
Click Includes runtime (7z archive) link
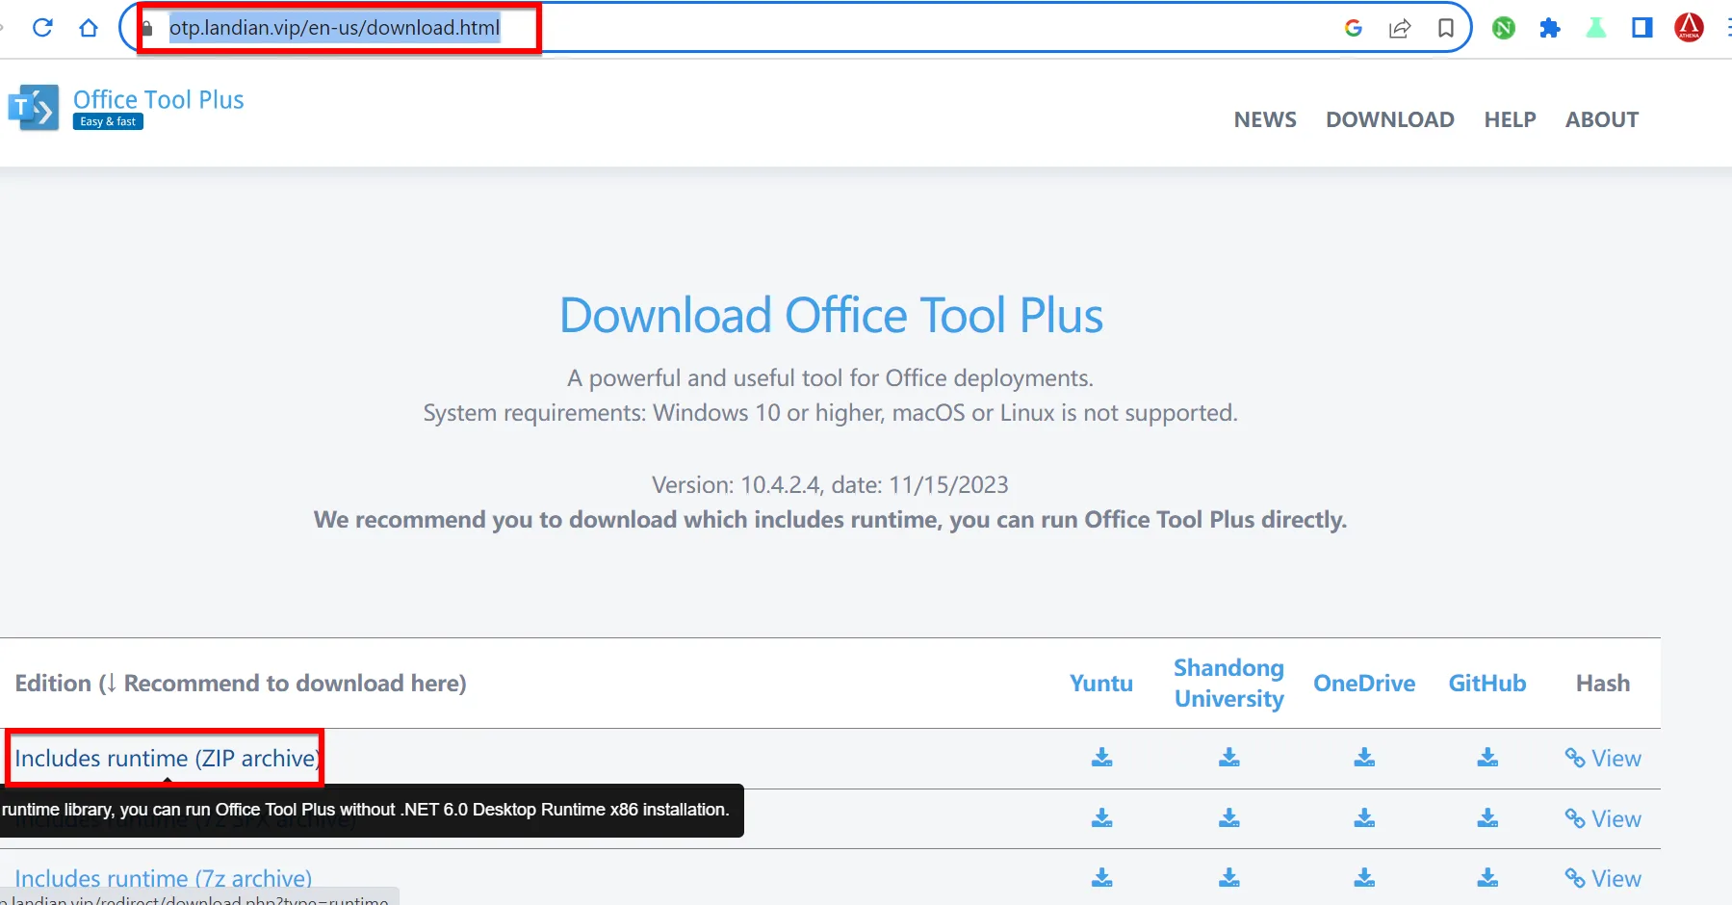(x=164, y=879)
